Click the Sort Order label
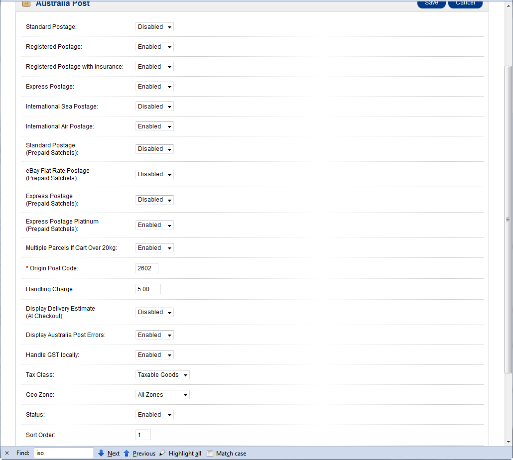The width and height of the screenshot is (513, 460). [x=40, y=435]
